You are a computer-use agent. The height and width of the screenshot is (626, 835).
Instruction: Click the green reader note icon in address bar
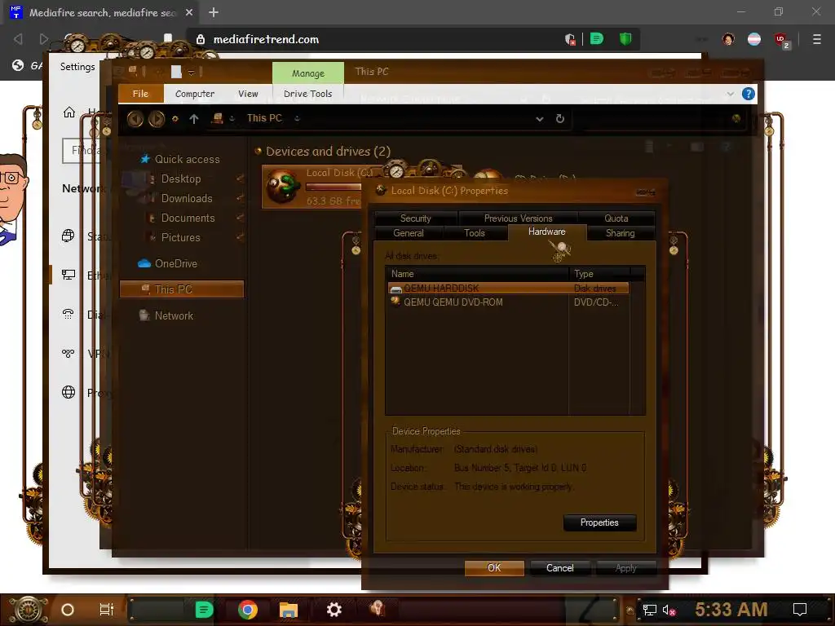click(597, 39)
